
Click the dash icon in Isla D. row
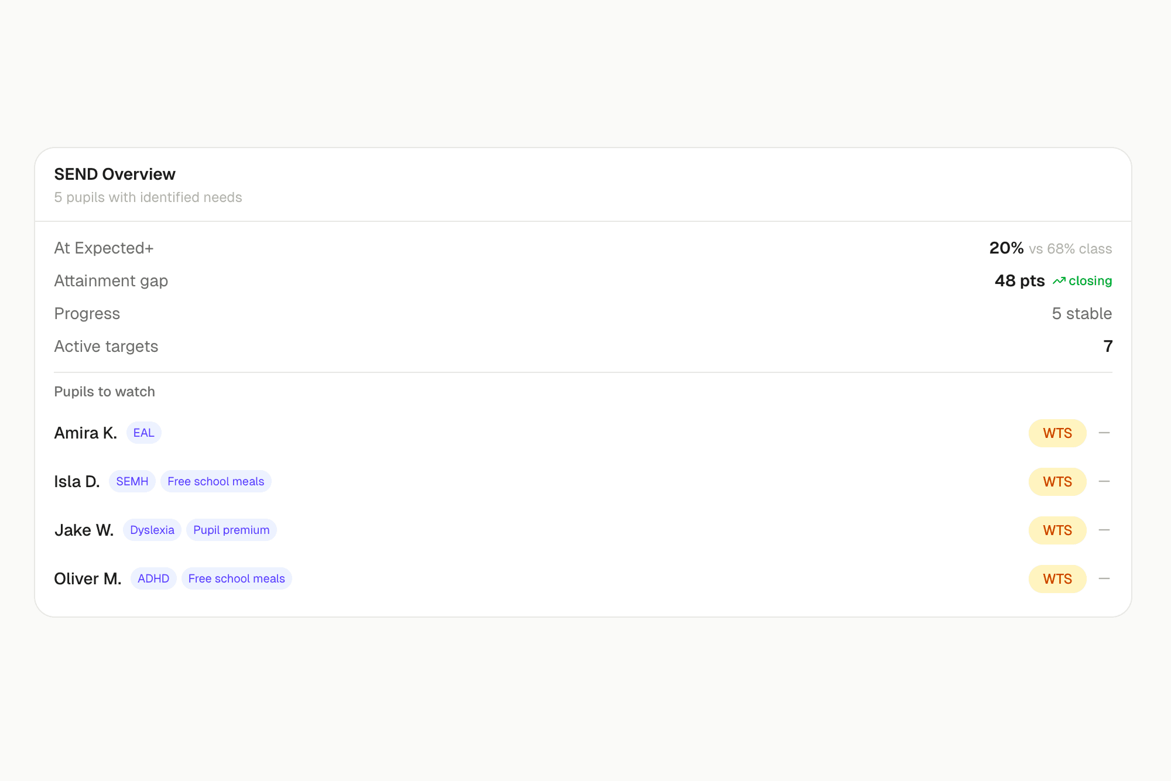click(x=1104, y=482)
